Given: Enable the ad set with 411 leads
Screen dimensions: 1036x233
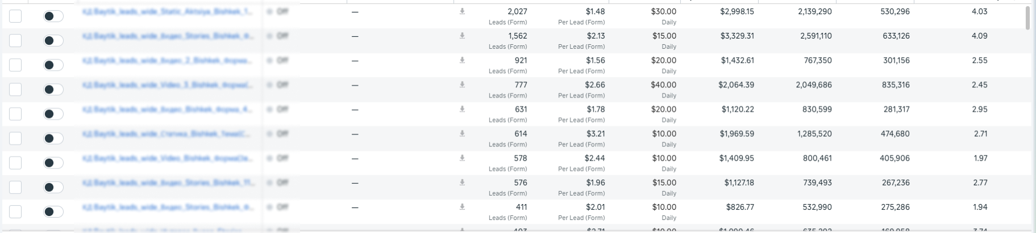Looking at the screenshot, I should pos(53,212).
